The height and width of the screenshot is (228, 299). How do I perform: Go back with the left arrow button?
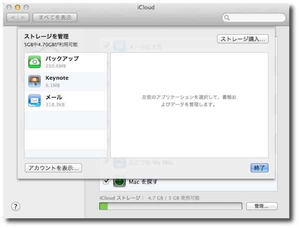[x=12, y=18]
